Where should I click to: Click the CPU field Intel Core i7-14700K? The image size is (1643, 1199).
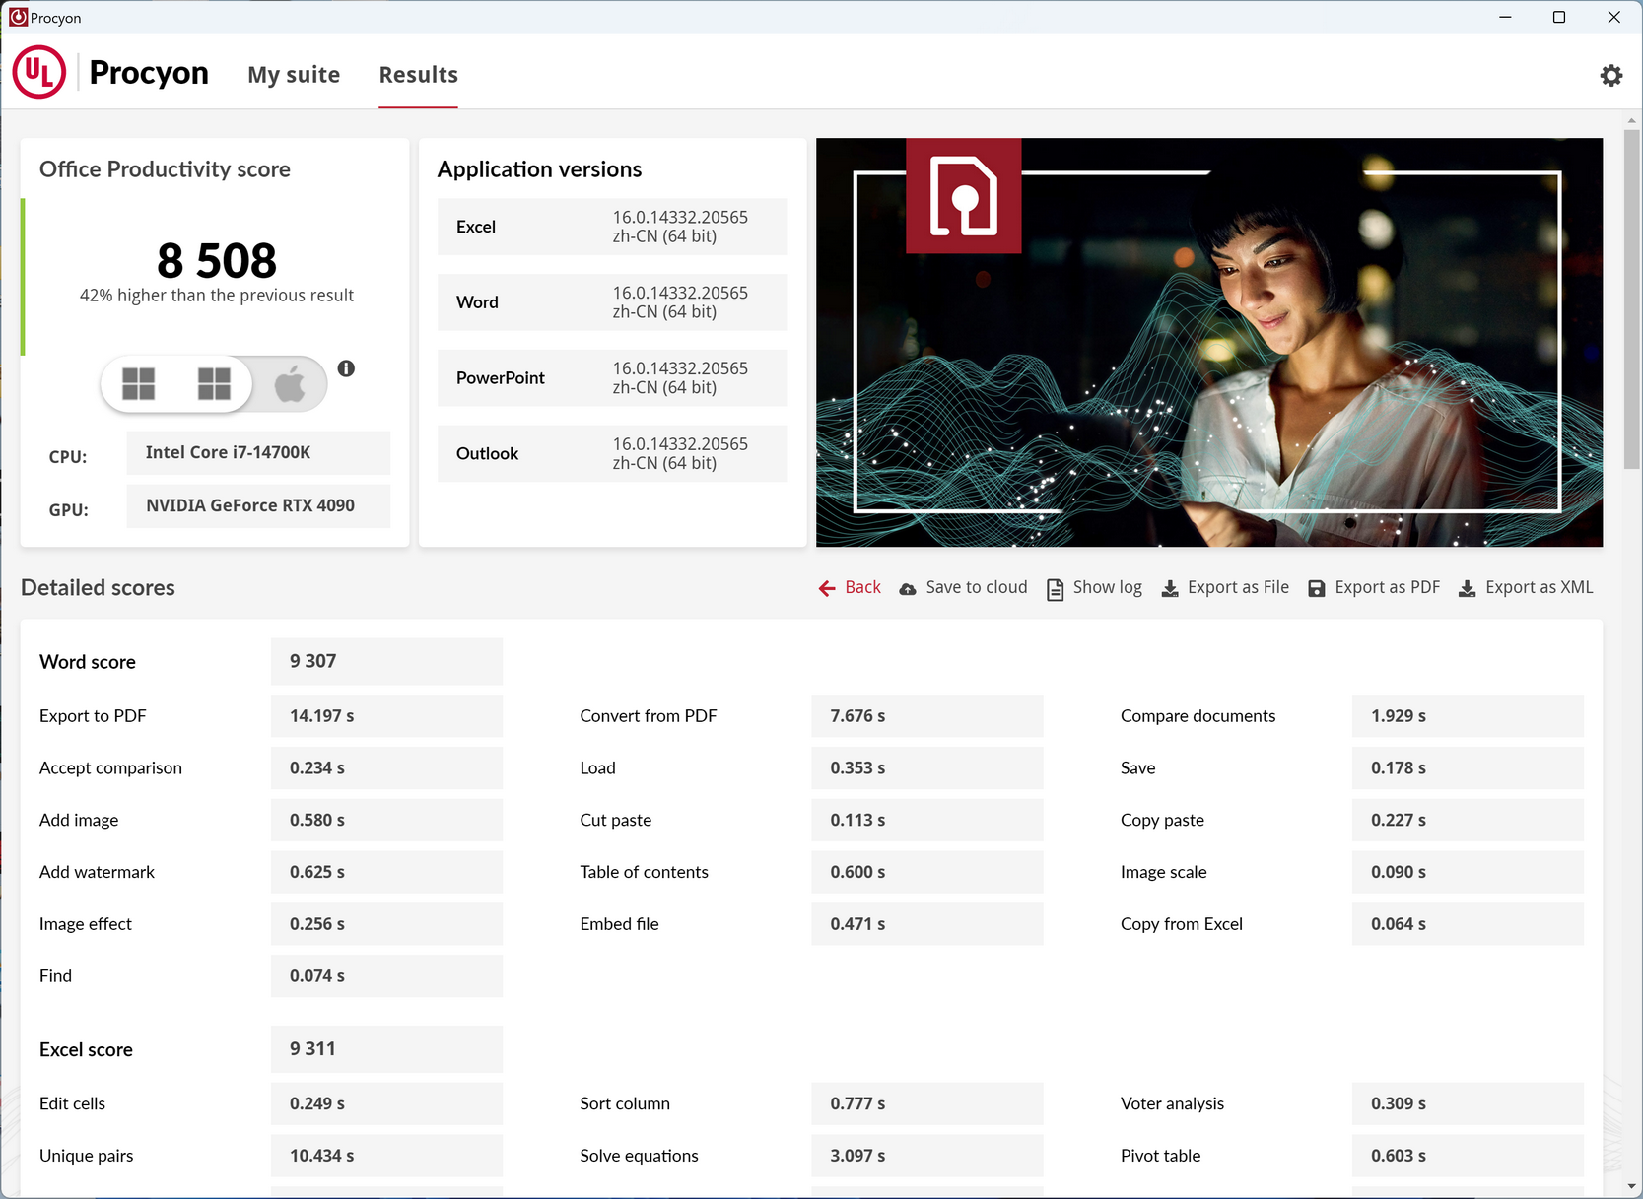coord(258,453)
